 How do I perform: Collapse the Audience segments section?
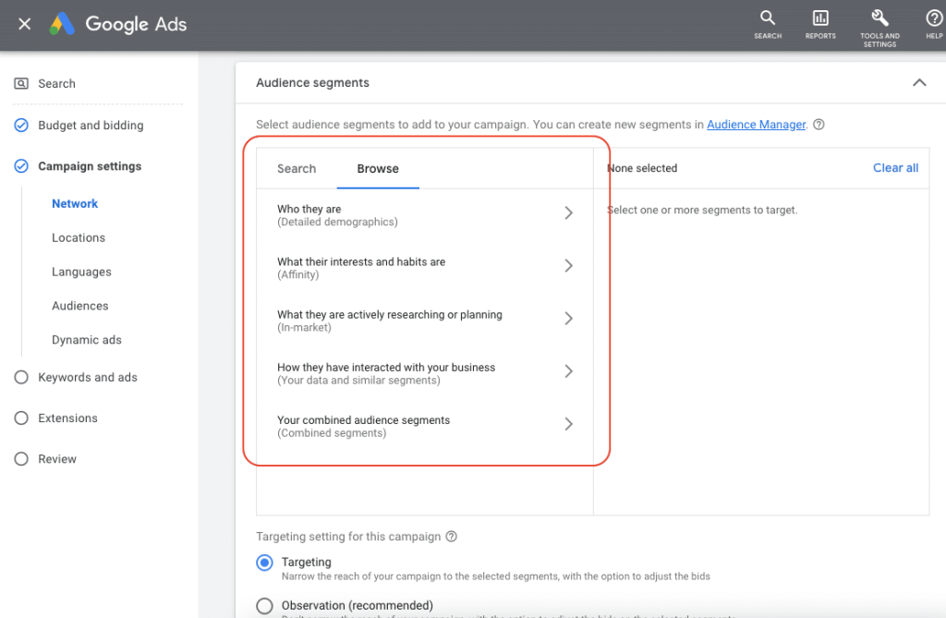[x=919, y=83]
